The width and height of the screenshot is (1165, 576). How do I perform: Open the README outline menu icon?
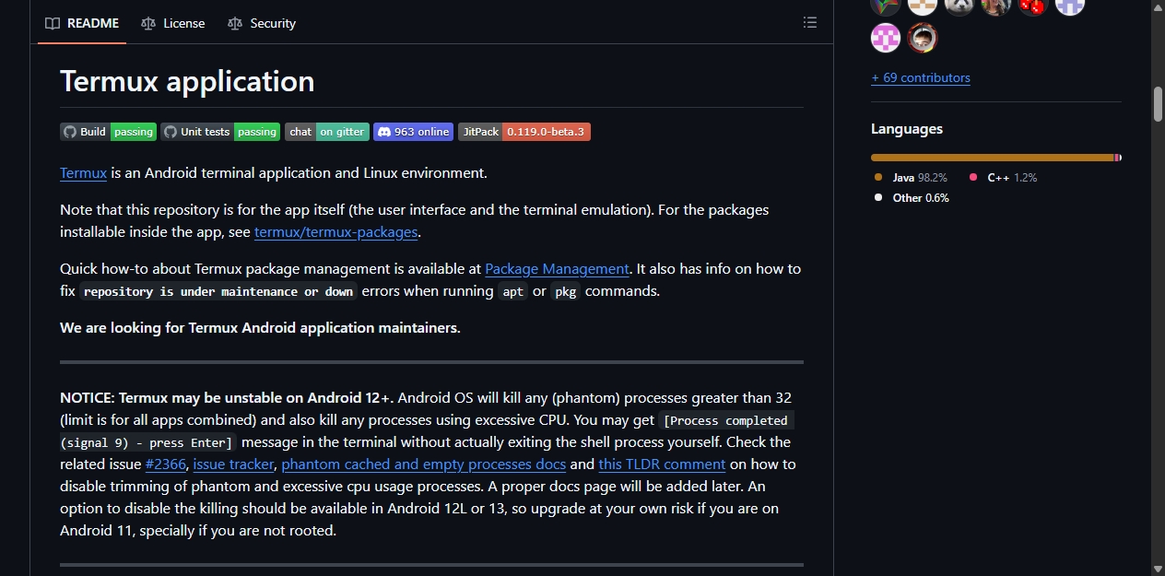[x=810, y=22]
